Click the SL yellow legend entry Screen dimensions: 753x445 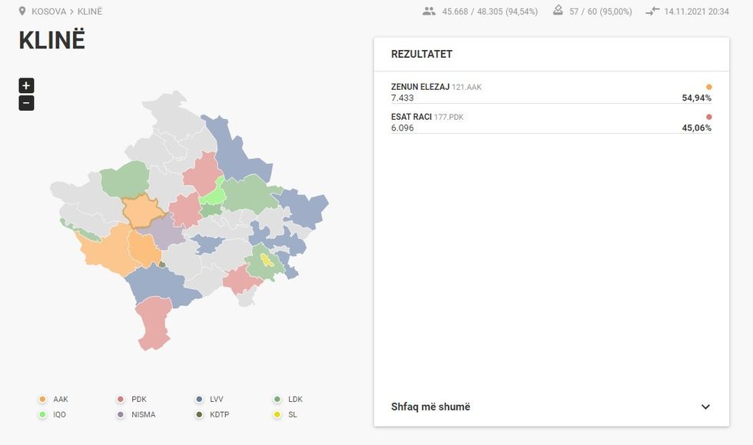[x=285, y=415]
